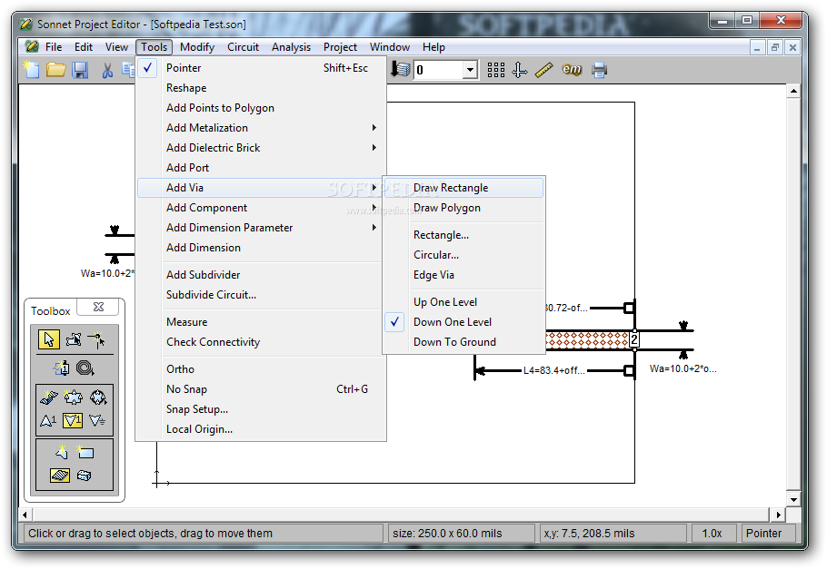This screenshot has height=569, width=827.
Task: Select the Add Port tool in Toolbox
Action: [61, 368]
